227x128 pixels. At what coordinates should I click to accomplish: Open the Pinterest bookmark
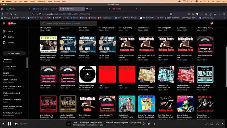click(92, 18)
